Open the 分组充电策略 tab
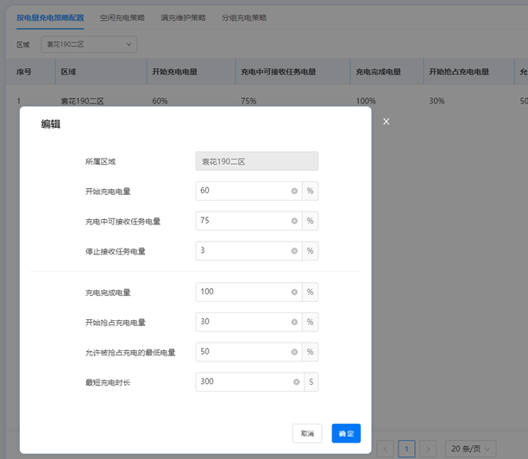This screenshot has height=459, width=528. coord(243,17)
